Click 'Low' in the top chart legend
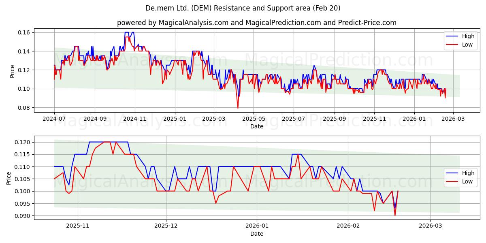This screenshot has height=243, width=486. [x=467, y=45]
